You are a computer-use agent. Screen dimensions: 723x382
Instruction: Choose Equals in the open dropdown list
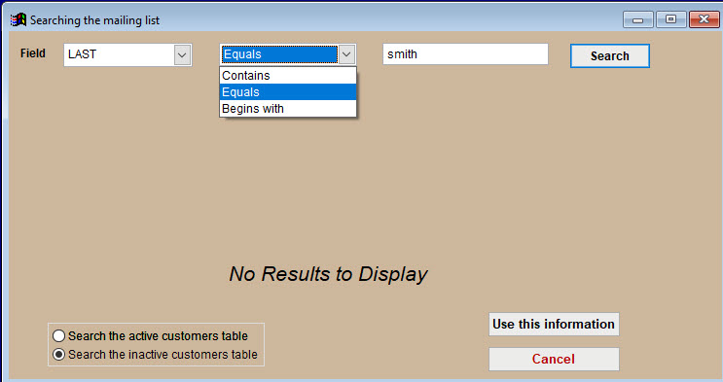coord(288,92)
